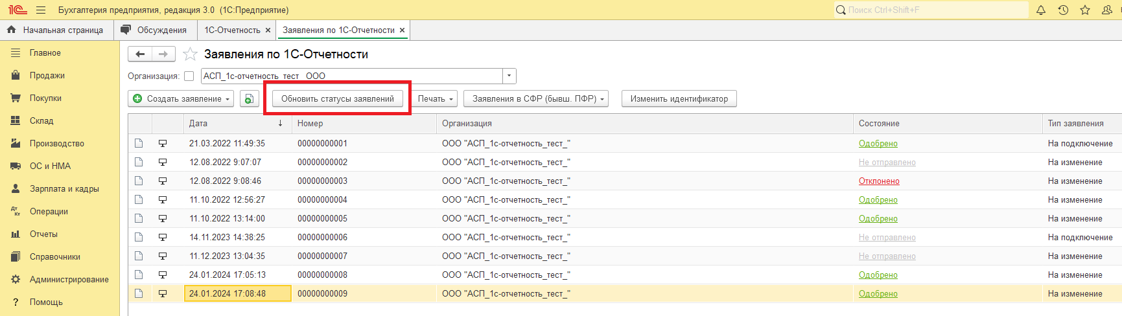Open user profile icon in title bar

coord(1107,10)
